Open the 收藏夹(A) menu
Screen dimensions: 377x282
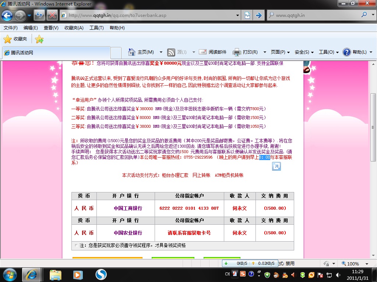pos(74,28)
